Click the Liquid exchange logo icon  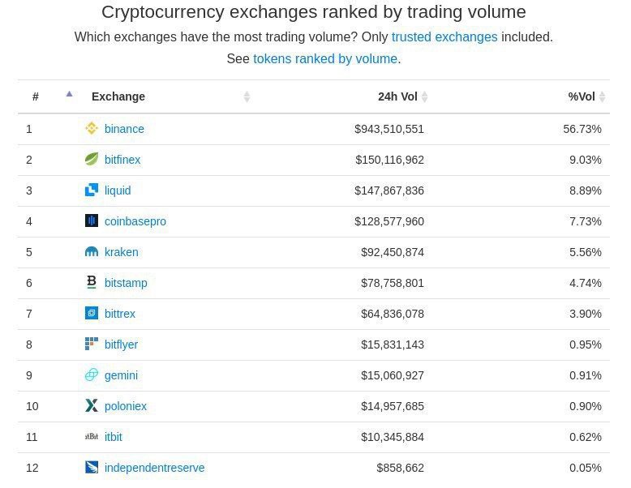92,190
